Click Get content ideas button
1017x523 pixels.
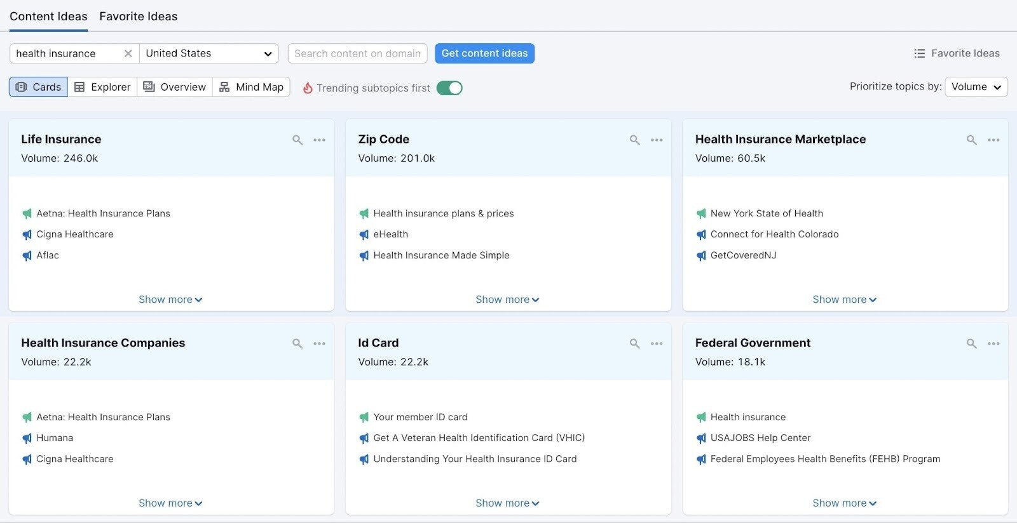click(484, 53)
